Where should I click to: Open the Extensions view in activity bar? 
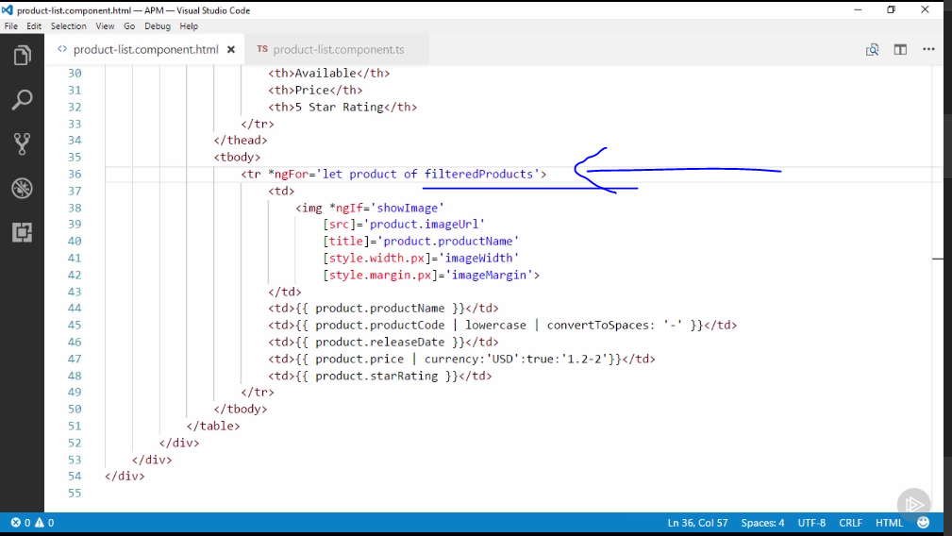click(x=22, y=232)
